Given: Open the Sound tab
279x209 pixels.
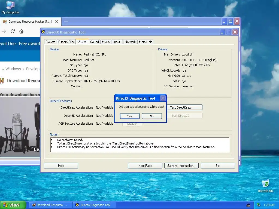Looking at the screenshot, I should [x=94, y=42].
